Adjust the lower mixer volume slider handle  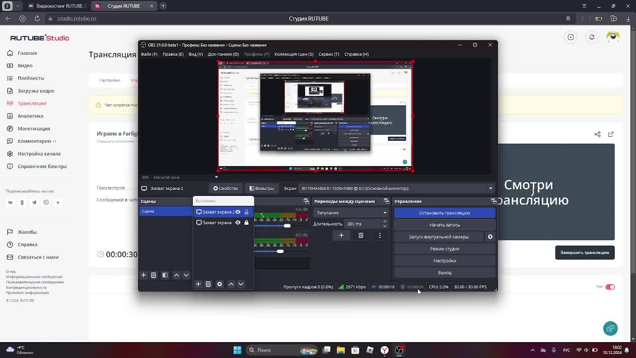280,251
